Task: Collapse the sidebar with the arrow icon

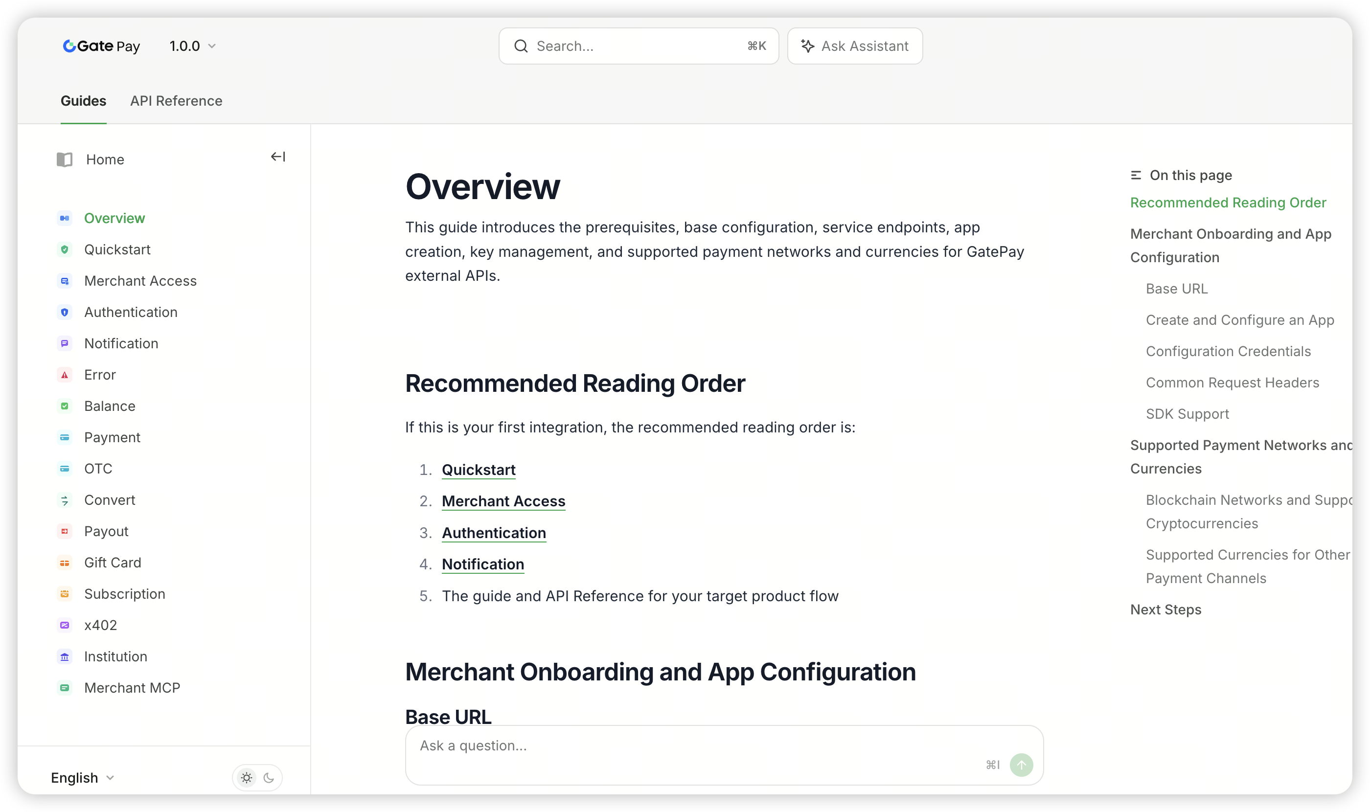Action: point(278,157)
